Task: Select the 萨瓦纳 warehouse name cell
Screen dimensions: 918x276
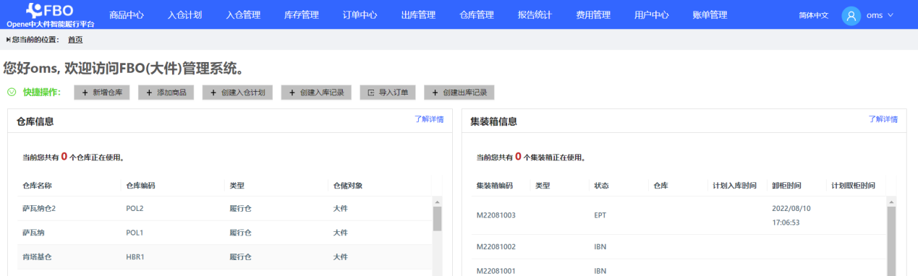Action: click(33, 233)
